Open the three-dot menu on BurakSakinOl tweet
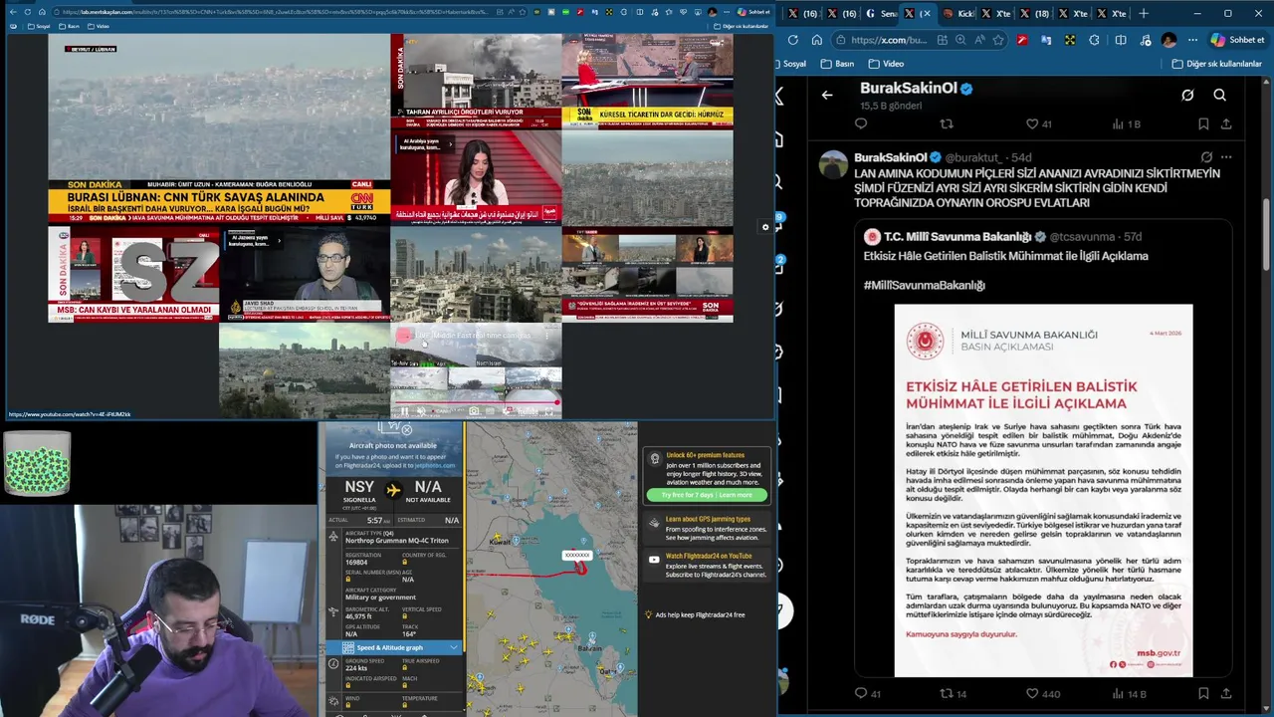 (x=1226, y=157)
